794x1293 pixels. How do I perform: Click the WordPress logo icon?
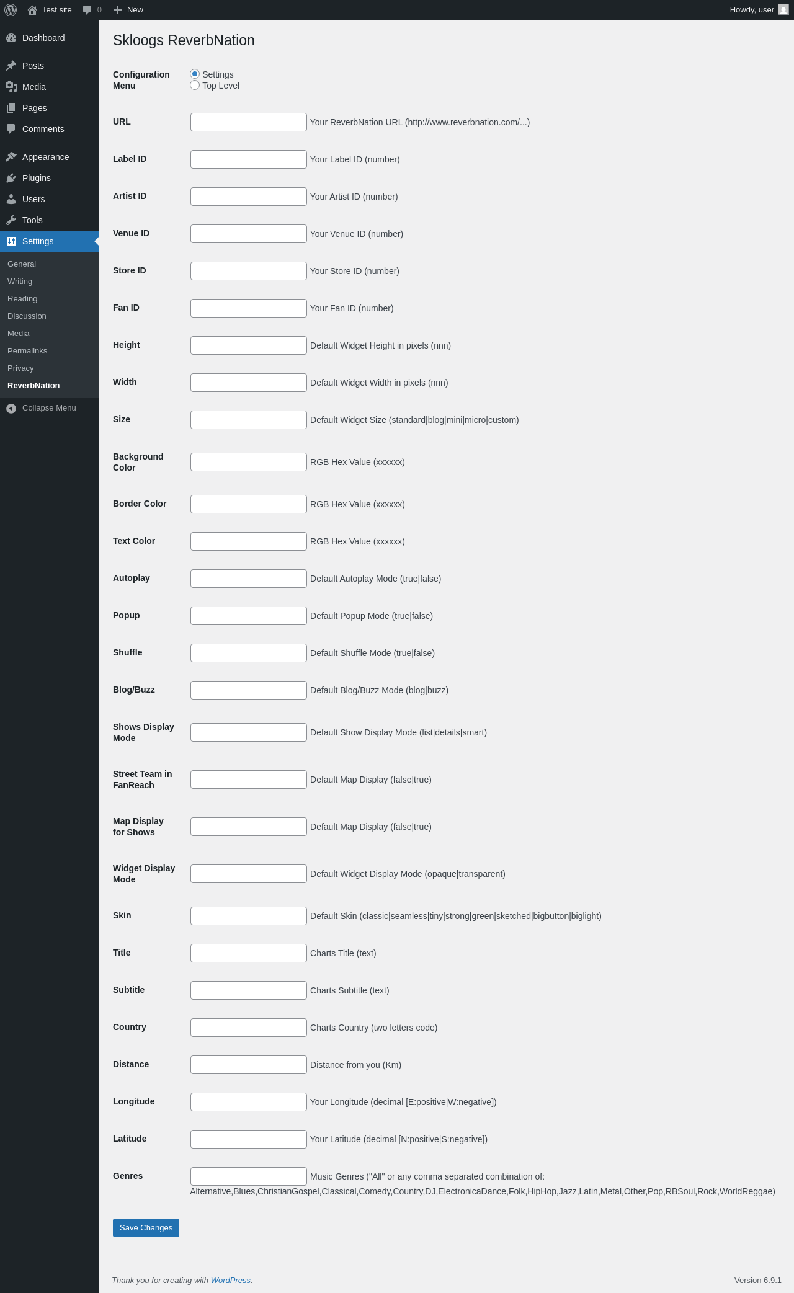coord(11,10)
